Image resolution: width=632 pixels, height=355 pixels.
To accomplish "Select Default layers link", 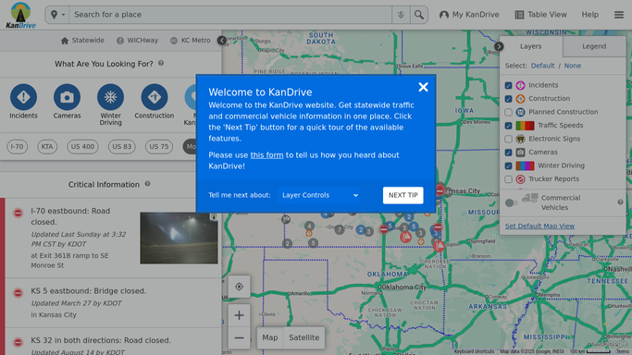I will (542, 66).
